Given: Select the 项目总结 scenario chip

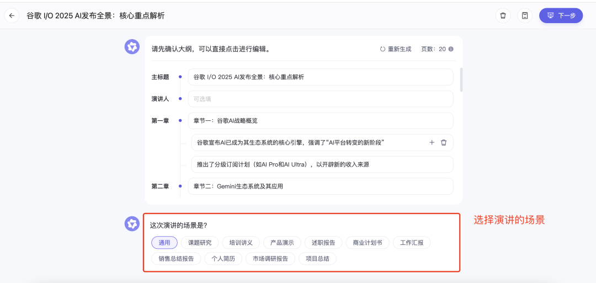Looking at the screenshot, I should (x=317, y=259).
